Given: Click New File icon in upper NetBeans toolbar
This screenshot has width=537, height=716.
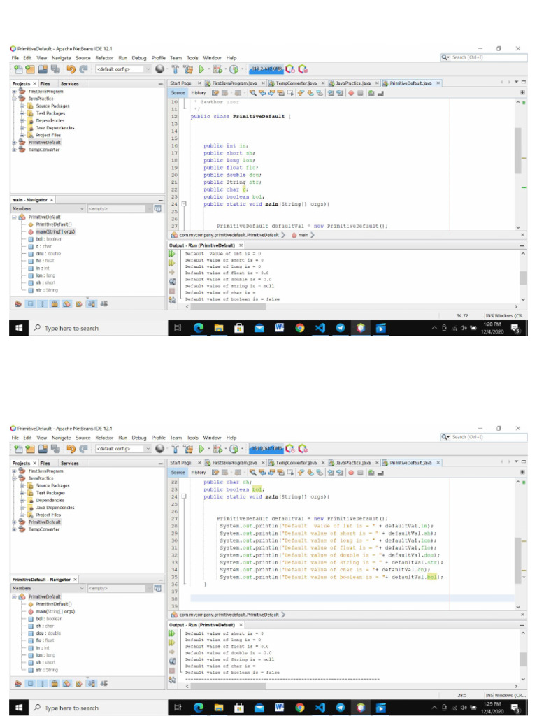Looking at the screenshot, I should point(18,69).
